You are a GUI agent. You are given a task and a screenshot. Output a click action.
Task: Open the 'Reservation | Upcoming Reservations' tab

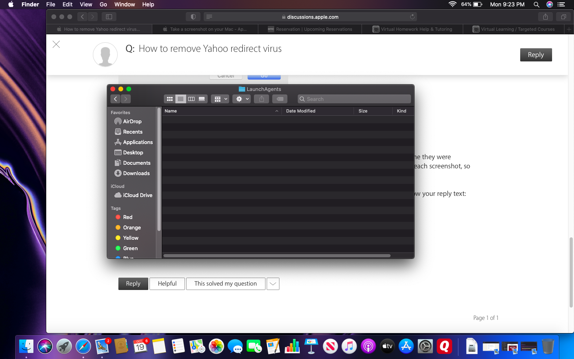coord(310,29)
